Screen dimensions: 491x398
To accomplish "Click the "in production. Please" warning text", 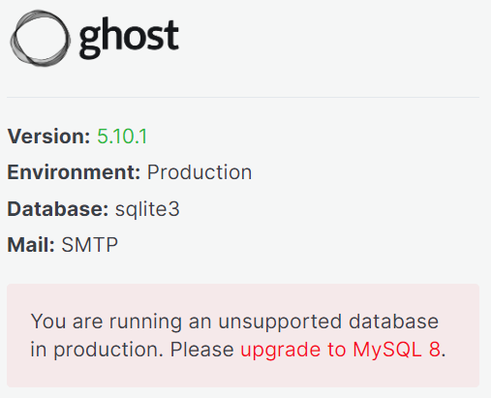I will point(132,350).
